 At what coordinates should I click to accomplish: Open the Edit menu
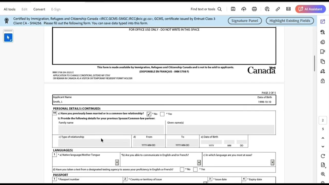[24, 9]
